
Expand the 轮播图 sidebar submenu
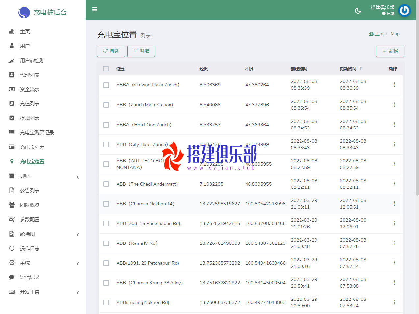click(x=78, y=235)
